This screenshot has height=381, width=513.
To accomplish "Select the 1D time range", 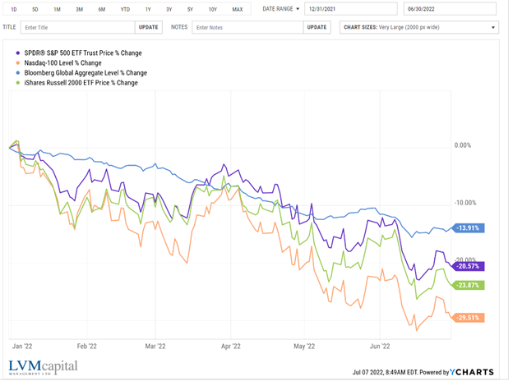I will click(14, 10).
